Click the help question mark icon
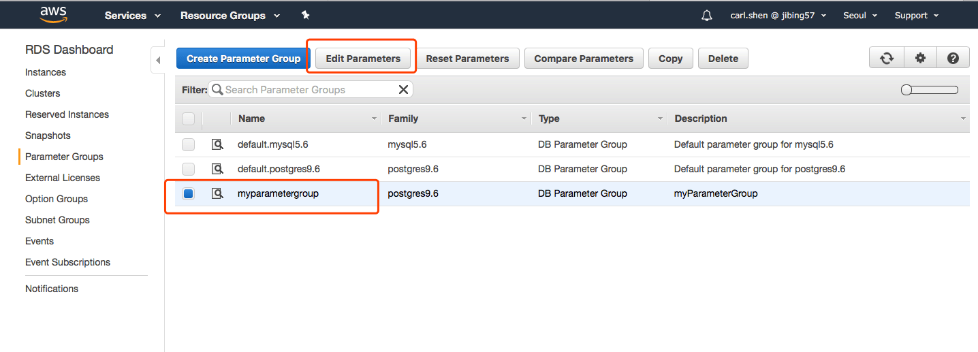 click(x=953, y=59)
